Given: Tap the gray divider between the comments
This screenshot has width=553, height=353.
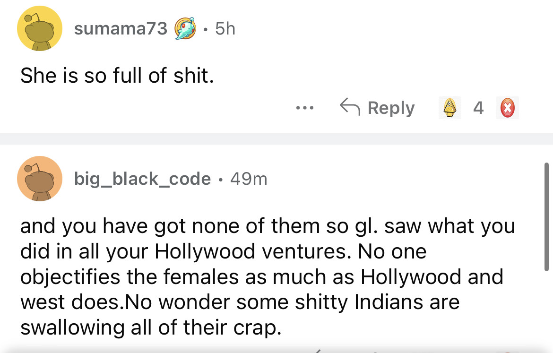Looking at the screenshot, I should coord(276,139).
